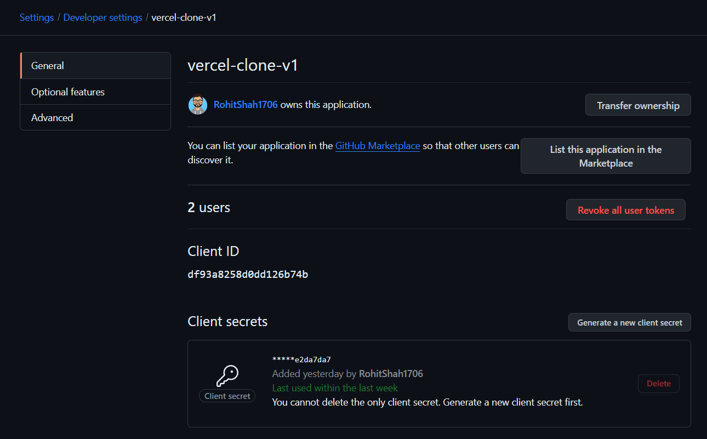707x439 pixels.
Task: Click RohitShah1706 profile avatar
Action: pos(198,105)
